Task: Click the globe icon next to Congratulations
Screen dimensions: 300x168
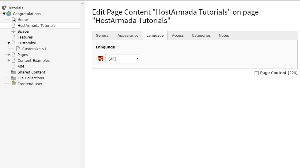Action: coord(9,14)
